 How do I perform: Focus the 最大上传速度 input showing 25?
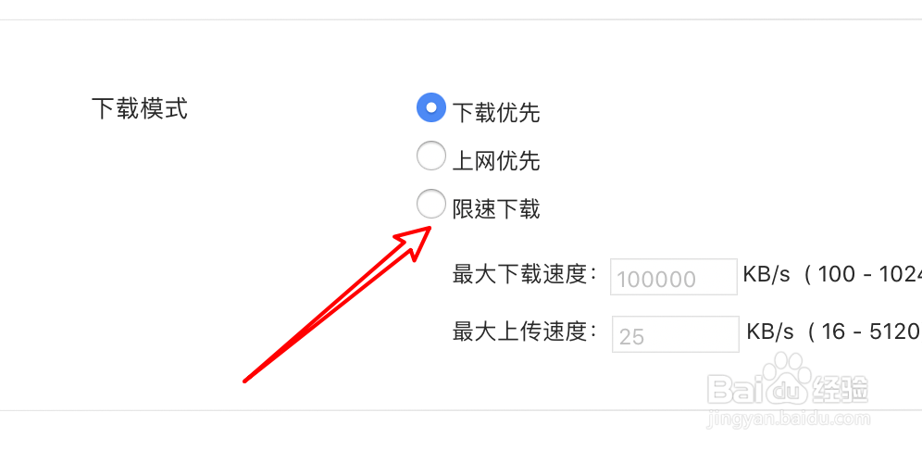click(x=676, y=334)
